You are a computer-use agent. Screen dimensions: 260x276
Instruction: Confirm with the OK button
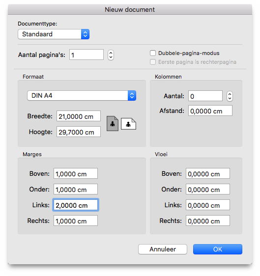coord(218,249)
